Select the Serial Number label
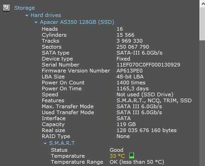This screenshot has width=205, height=166. coord(61,65)
